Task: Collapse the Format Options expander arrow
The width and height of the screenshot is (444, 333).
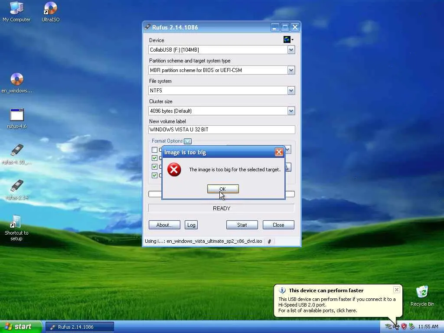Action: (188, 141)
